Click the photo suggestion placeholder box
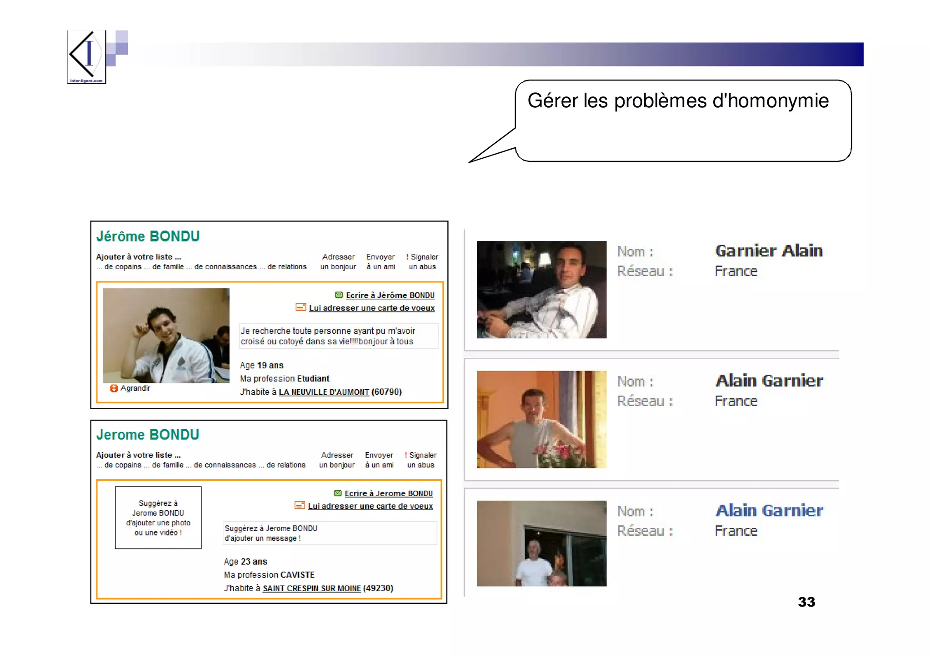 click(158, 517)
